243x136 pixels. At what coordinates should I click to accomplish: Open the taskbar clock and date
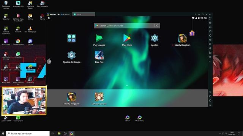click(232, 133)
